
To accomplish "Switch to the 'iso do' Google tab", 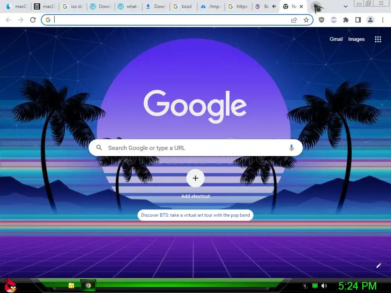I will pos(72,6).
